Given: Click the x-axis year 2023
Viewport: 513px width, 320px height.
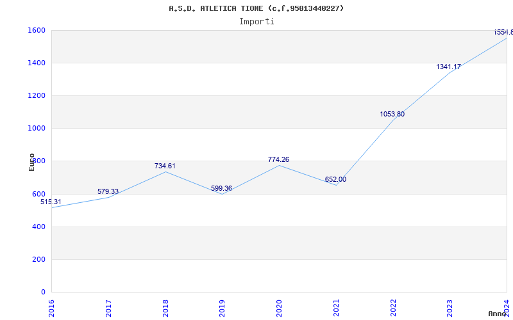Looking at the screenshot, I should [x=450, y=308].
